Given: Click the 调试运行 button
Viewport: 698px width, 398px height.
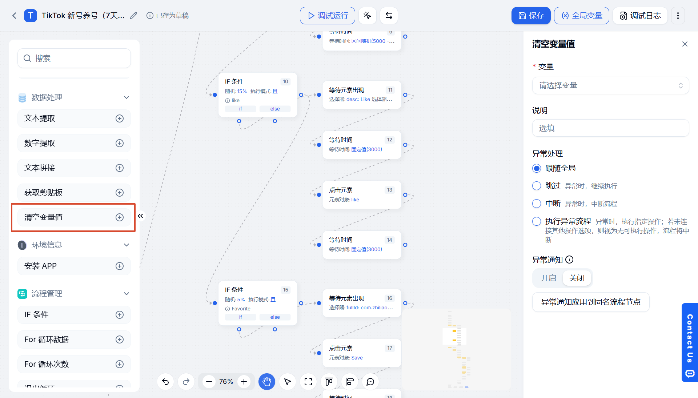Looking at the screenshot, I should click(x=328, y=16).
